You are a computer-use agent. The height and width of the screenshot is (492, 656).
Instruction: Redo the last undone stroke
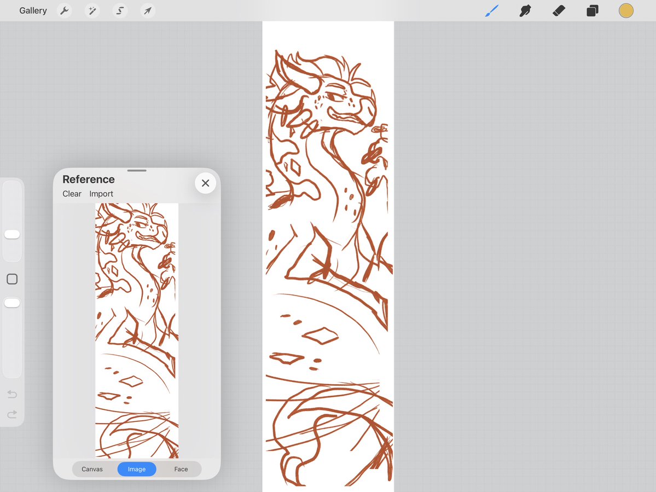coord(12,414)
